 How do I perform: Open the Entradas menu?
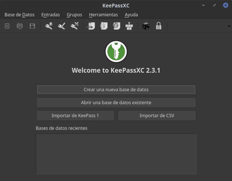tap(51, 15)
